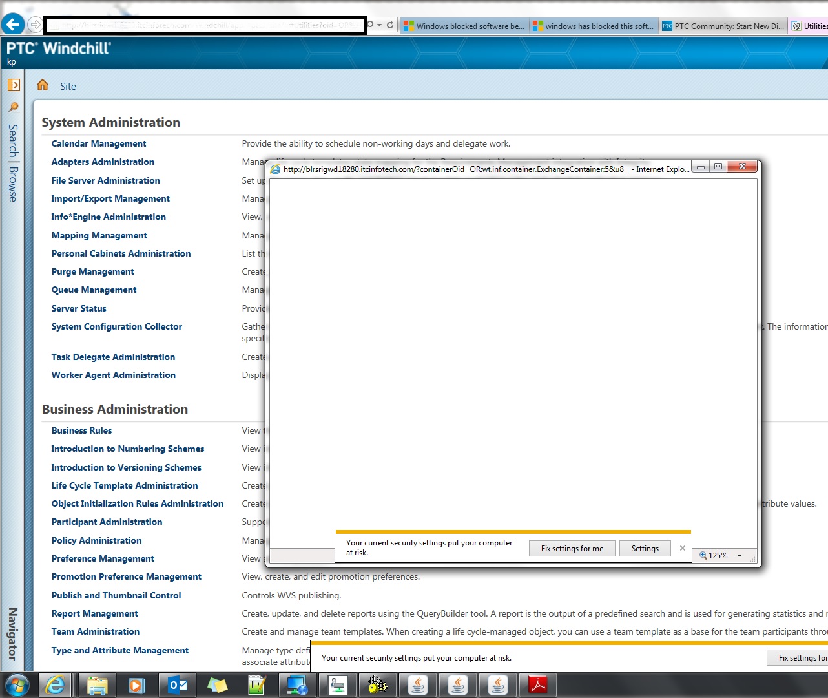This screenshot has height=698, width=828.
Task: Open Life Cycle Template Administration
Action: (125, 485)
